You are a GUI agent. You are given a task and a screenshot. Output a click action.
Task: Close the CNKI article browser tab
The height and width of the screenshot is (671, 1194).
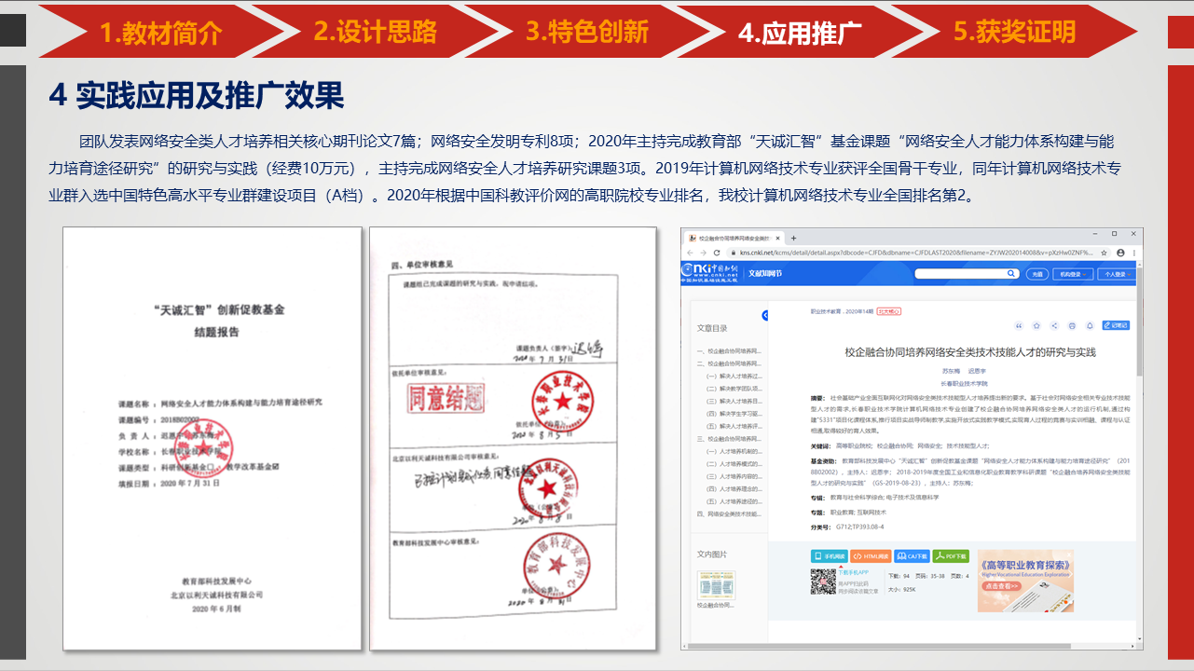pos(778,239)
